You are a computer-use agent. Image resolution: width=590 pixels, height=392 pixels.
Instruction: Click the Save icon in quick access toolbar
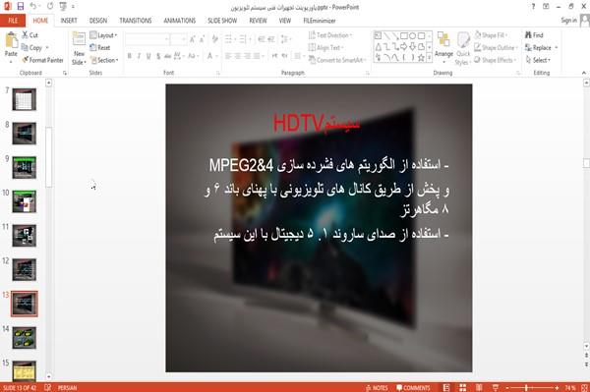click(x=21, y=7)
